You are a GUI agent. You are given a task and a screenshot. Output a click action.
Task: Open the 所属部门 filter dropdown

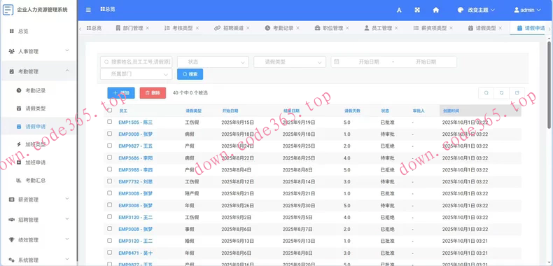click(x=136, y=74)
